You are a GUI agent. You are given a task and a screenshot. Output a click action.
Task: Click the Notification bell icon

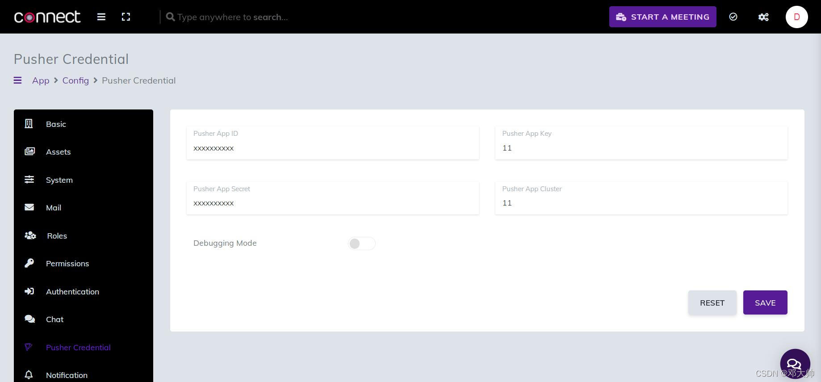tap(29, 375)
